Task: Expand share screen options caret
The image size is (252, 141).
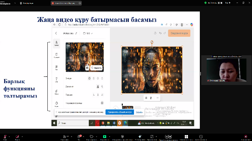Action: tap(110, 137)
